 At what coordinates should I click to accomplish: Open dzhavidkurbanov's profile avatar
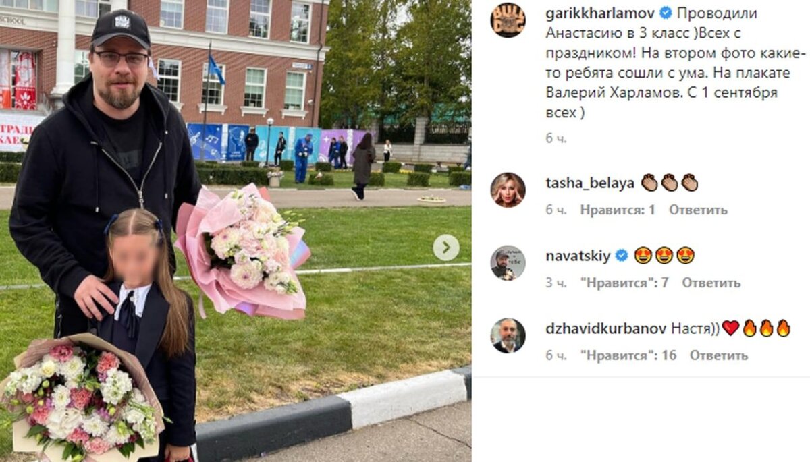click(x=508, y=335)
